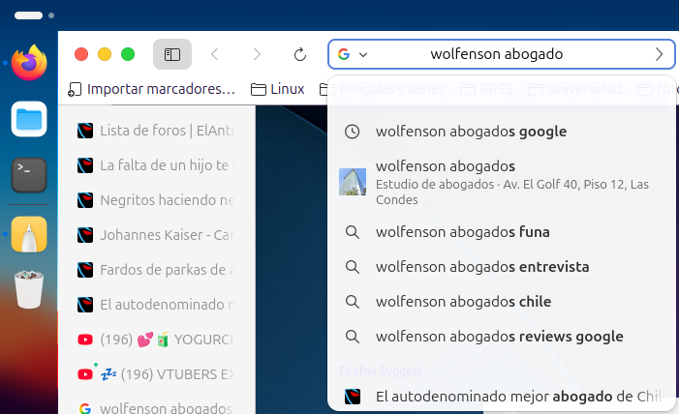Viewport: 679px width, 414px height.
Task: Open YouTube tab YOGURCI in sidebar
Action: (156, 340)
